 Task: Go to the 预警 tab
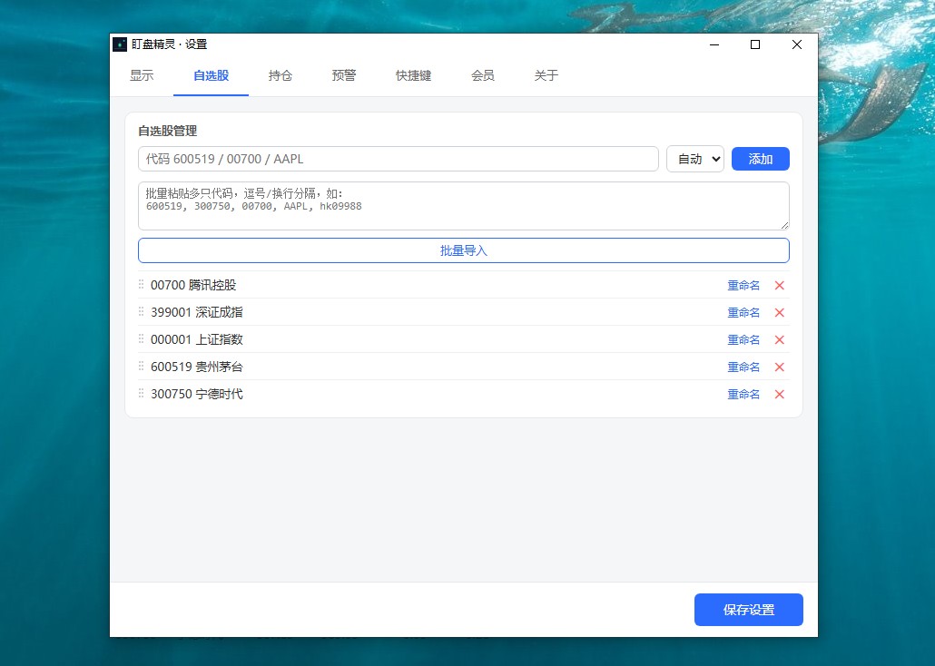(344, 75)
